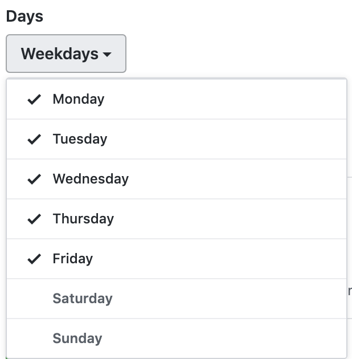Click the Wednesday checkmark icon
The image size is (352, 359).
[34, 179]
